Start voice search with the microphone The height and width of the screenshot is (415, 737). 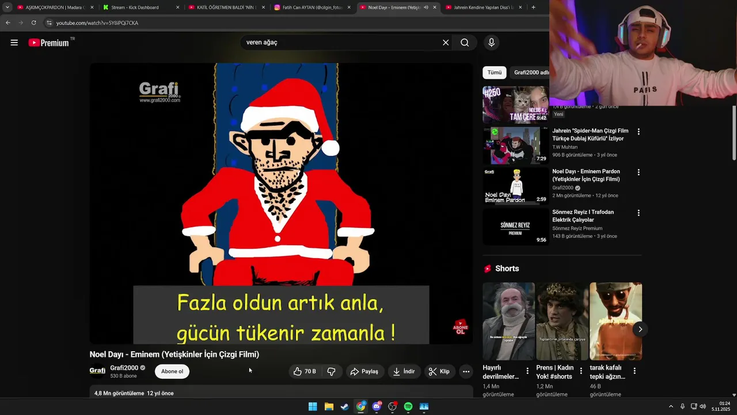[x=491, y=43]
